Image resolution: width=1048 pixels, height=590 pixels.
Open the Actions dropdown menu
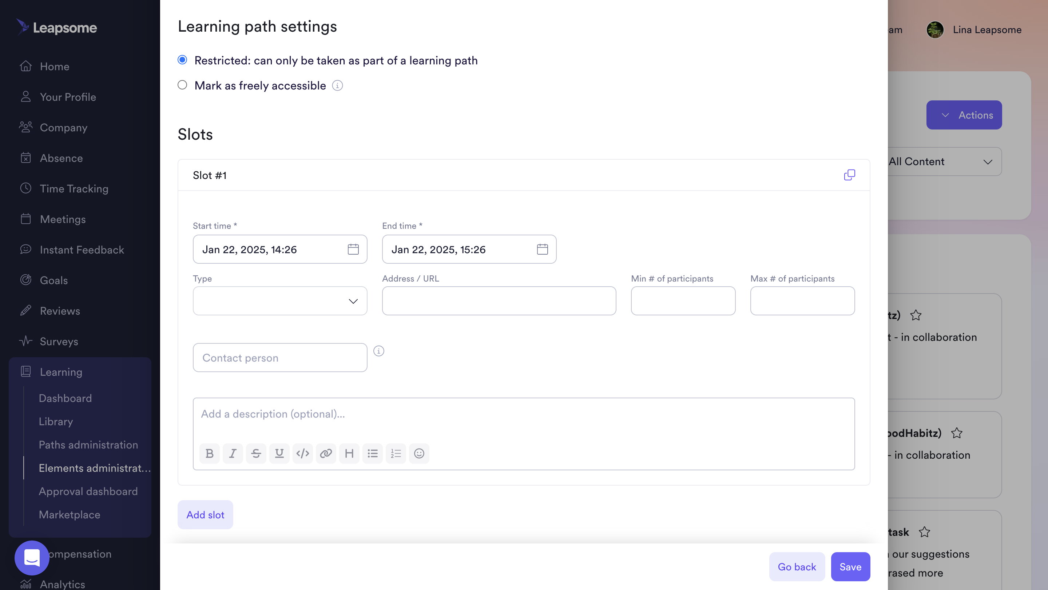tap(964, 115)
